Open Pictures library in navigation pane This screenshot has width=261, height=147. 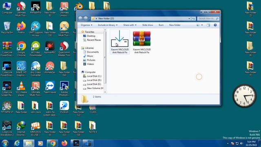tap(91, 60)
